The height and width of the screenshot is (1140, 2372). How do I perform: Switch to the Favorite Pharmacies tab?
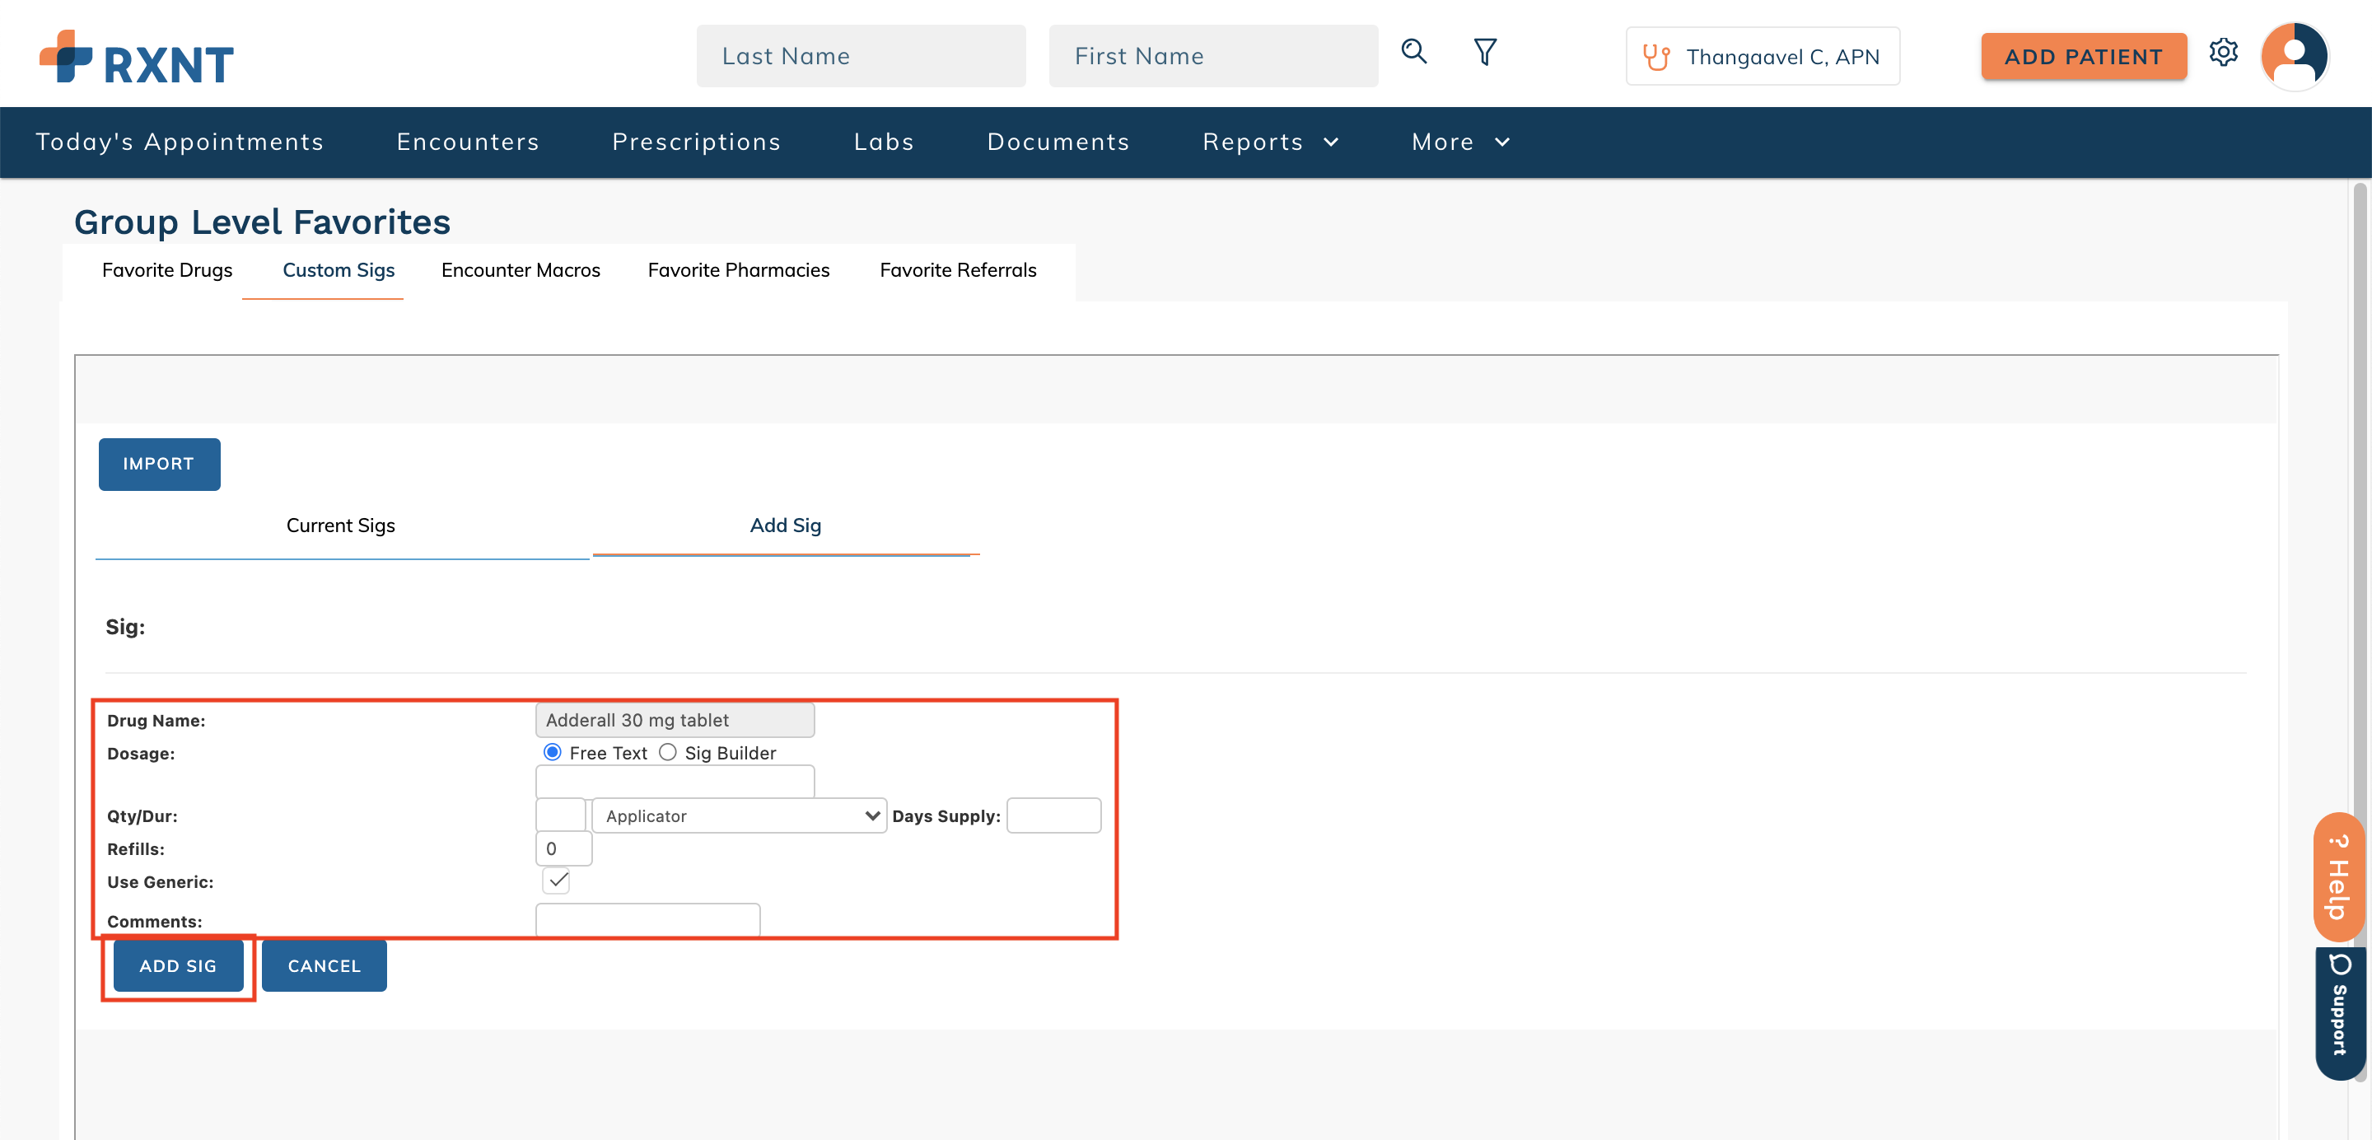[x=739, y=270]
